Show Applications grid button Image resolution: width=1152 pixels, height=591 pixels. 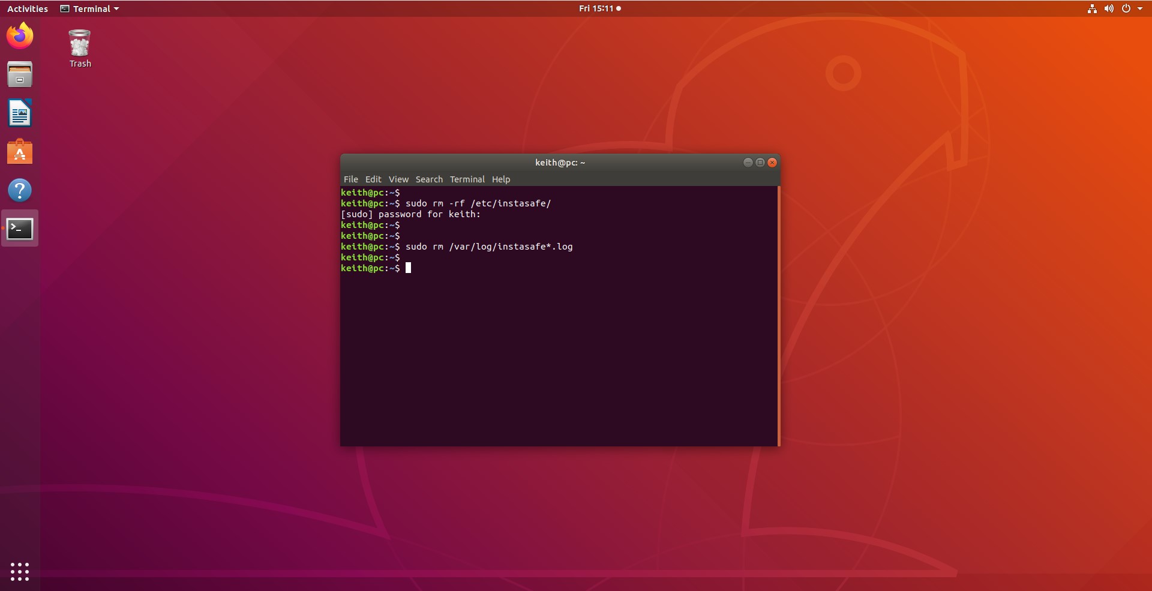tap(20, 571)
